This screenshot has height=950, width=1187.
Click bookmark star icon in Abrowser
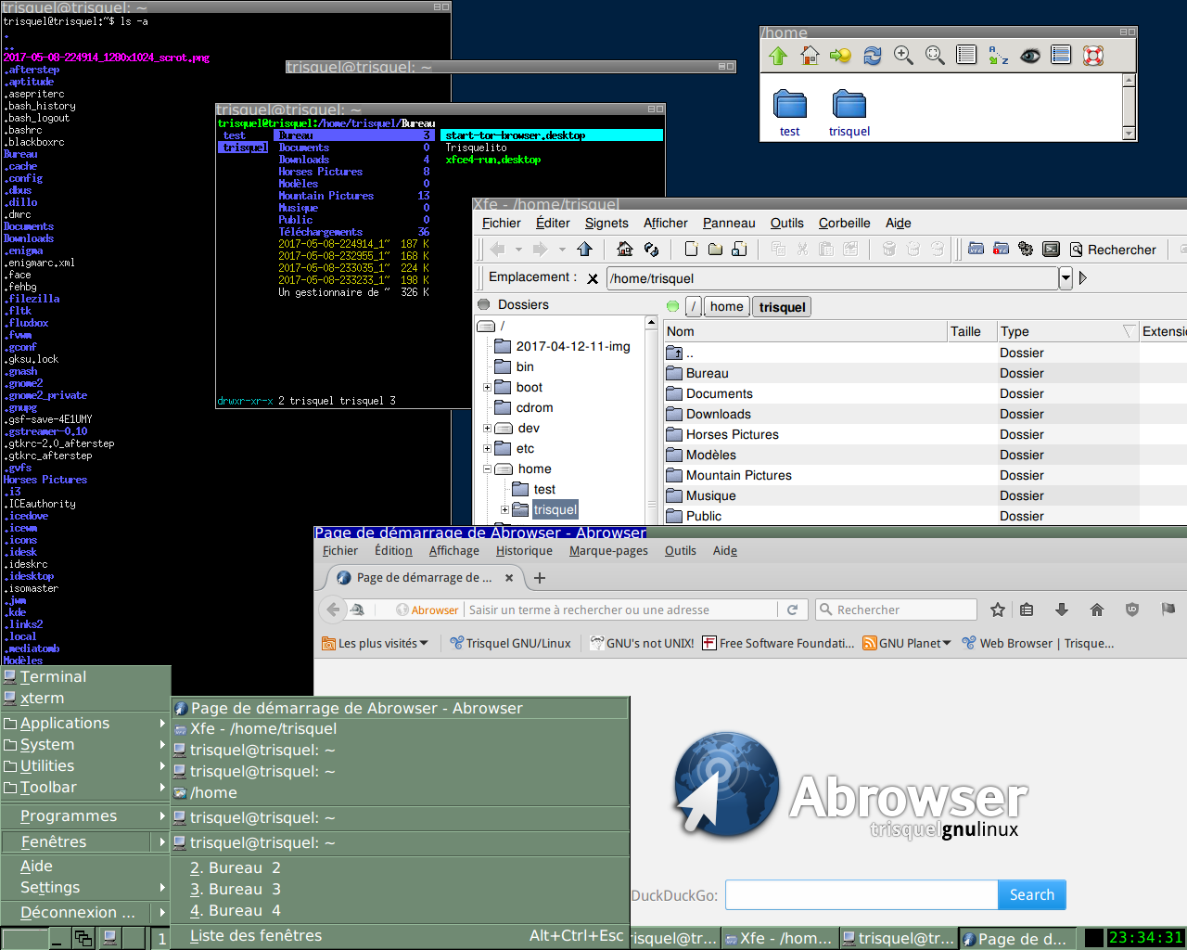pos(998,610)
